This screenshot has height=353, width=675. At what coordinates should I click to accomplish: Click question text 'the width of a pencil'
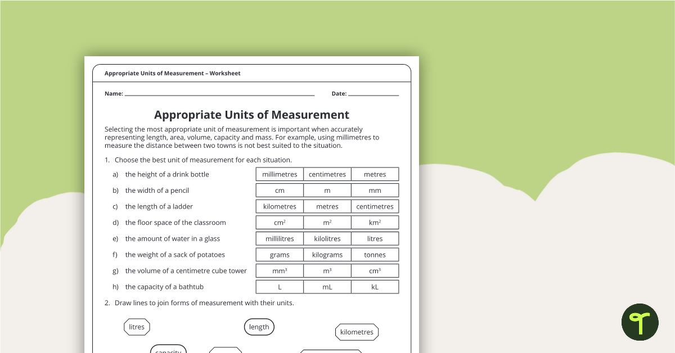(157, 191)
